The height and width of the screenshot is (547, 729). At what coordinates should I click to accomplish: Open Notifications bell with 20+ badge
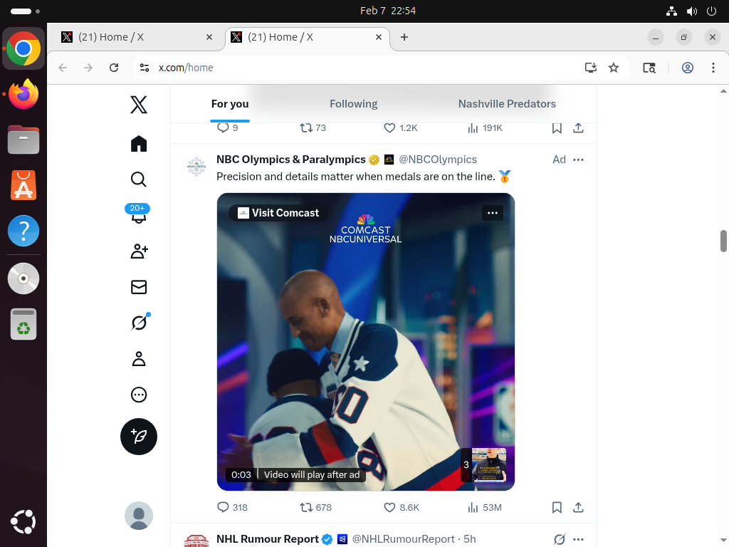click(x=138, y=215)
